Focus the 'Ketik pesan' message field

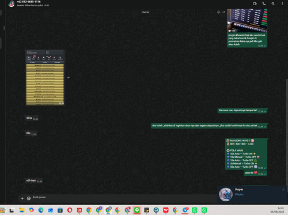click(123, 197)
